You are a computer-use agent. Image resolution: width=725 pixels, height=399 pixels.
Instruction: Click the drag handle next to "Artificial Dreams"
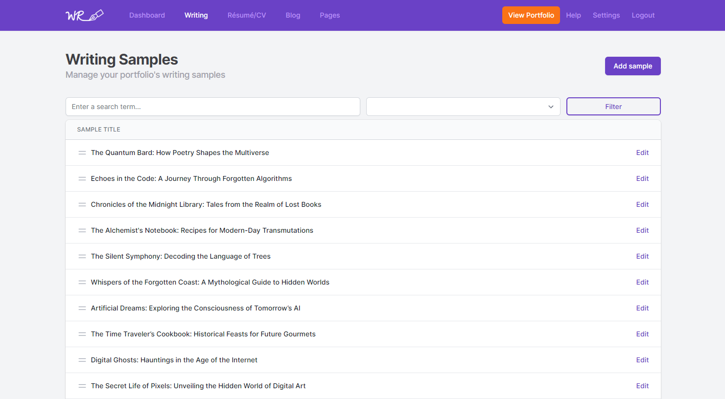tap(82, 308)
